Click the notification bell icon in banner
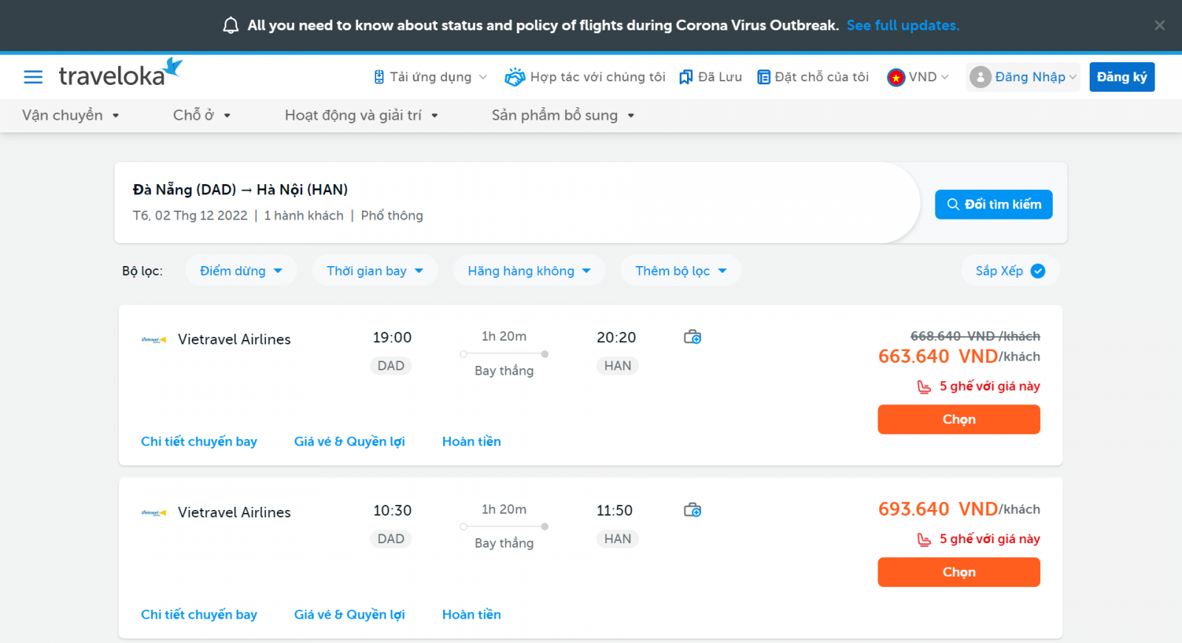 [x=230, y=26]
